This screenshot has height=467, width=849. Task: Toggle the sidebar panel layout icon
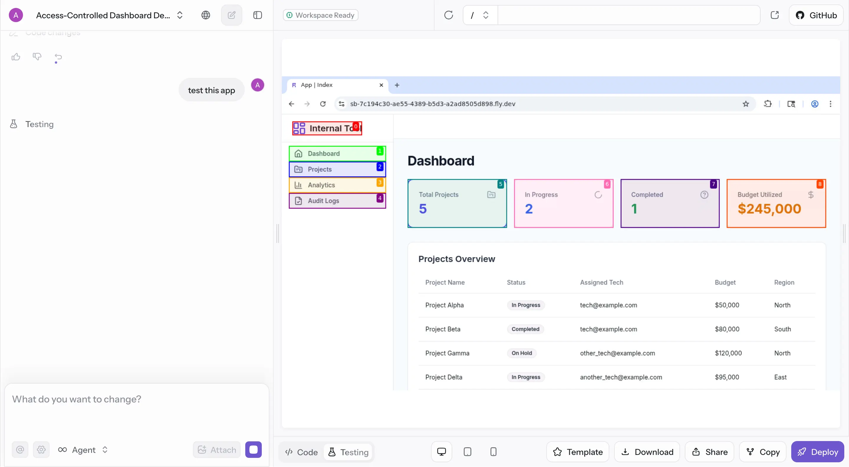tap(257, 15)
